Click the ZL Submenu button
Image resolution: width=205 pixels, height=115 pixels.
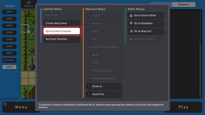click(x=29, y=4)
